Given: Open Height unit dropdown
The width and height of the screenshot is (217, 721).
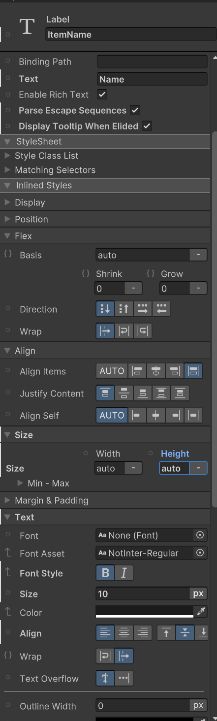Looking at the screenshot, I should point(198,468).
